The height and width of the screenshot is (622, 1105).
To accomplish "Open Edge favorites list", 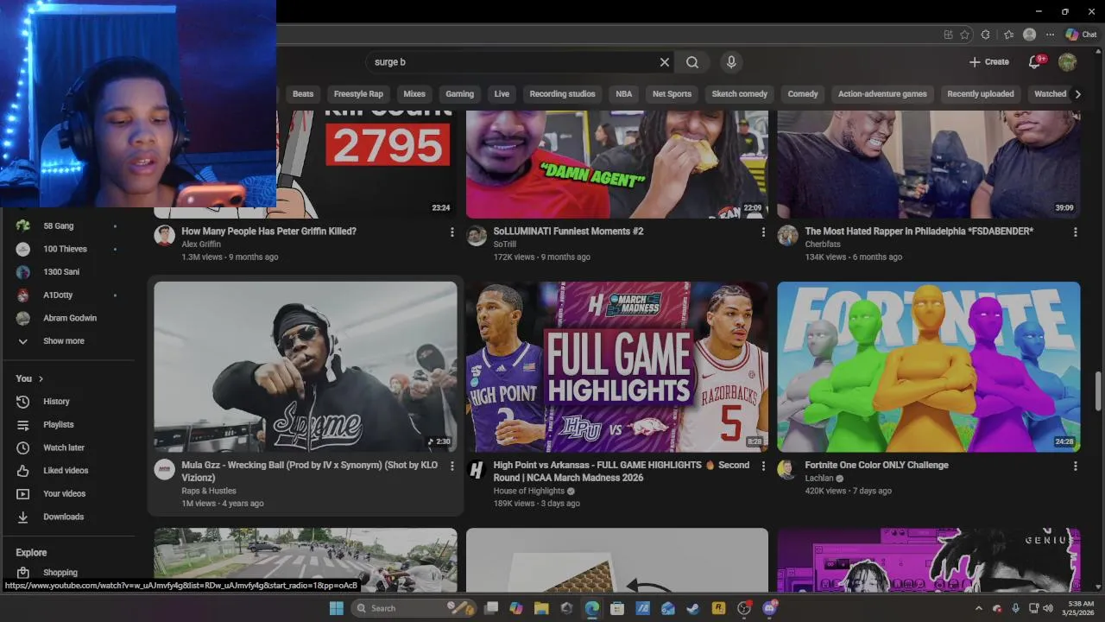I will (x=1008, y=35).
